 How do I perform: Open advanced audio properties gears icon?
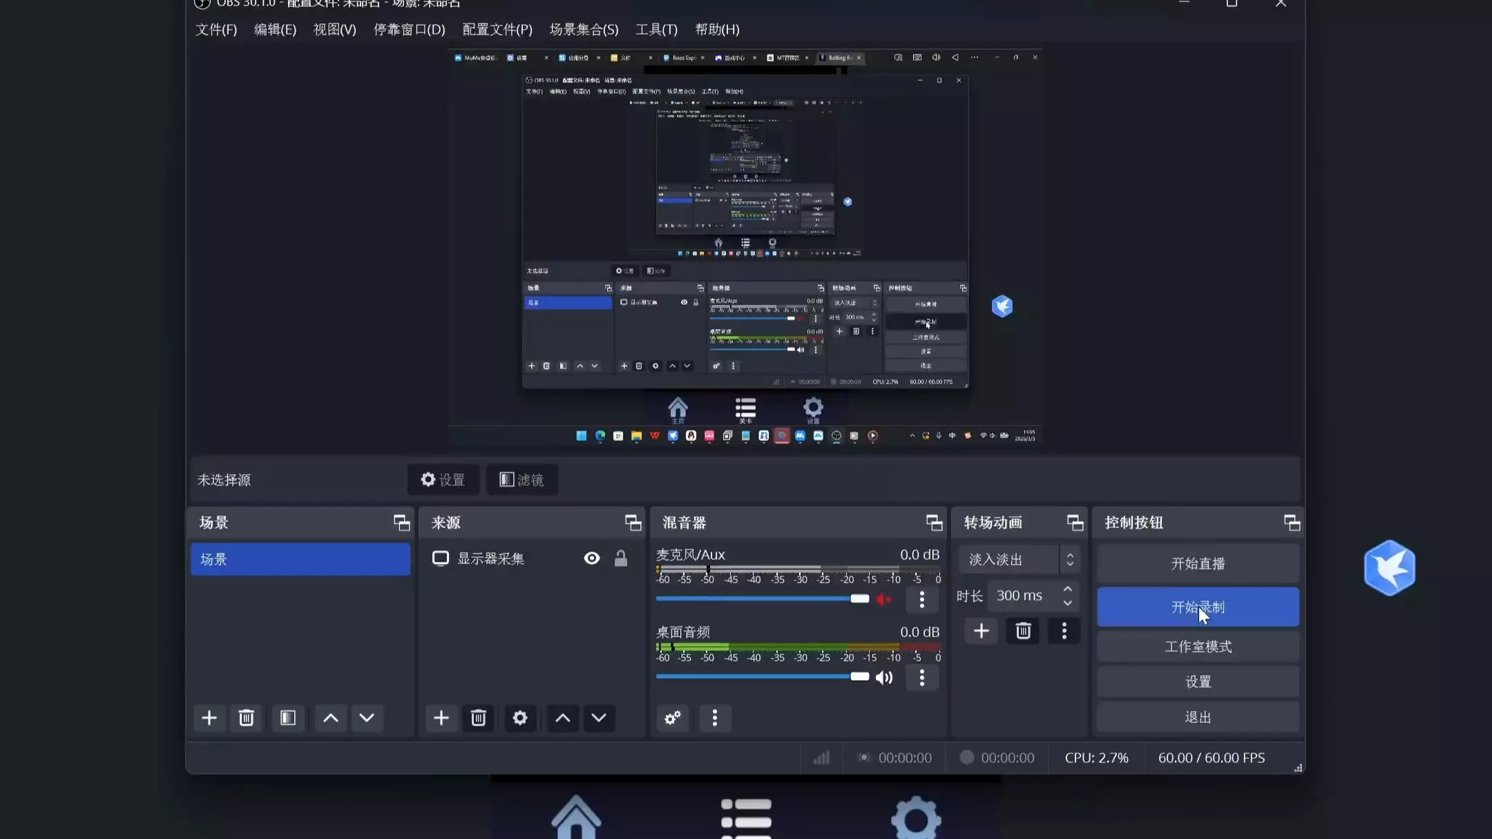672,718
